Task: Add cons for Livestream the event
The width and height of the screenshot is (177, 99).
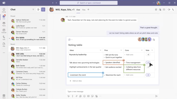Action: coord(130,75)
